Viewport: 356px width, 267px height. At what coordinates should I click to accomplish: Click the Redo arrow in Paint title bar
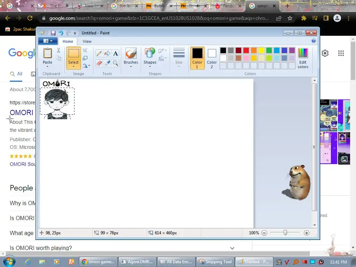coord(68,33)
